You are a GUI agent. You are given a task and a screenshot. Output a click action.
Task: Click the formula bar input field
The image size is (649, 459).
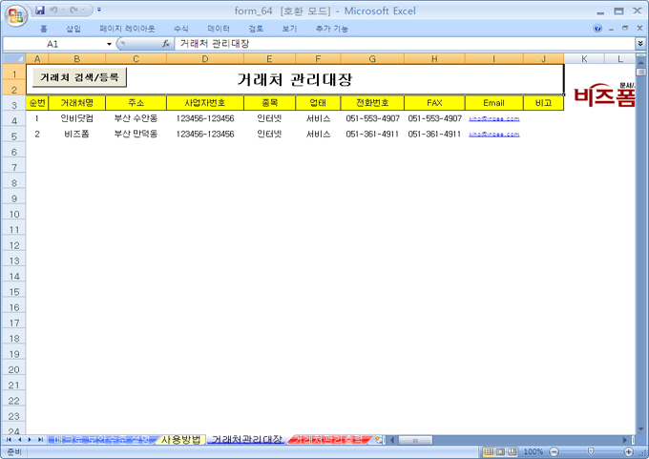tap(401, 44)
